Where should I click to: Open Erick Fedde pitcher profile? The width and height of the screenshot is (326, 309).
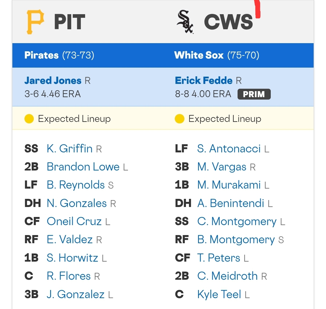204,81
